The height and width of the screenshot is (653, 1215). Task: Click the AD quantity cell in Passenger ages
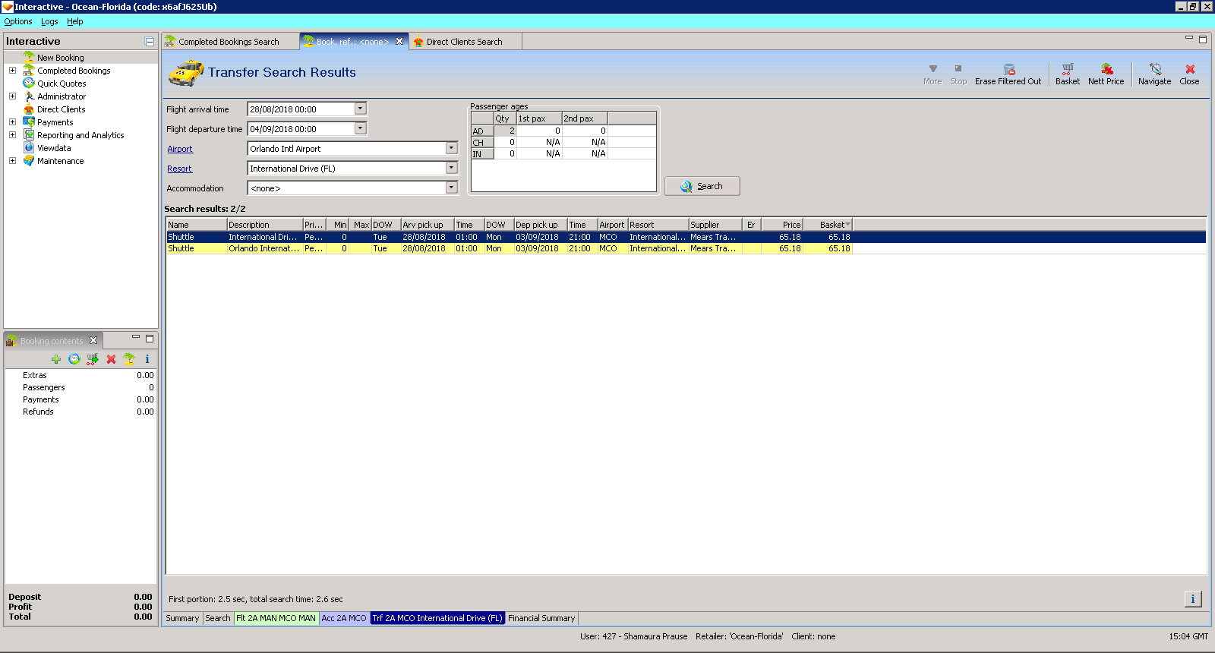click(505, 131)
